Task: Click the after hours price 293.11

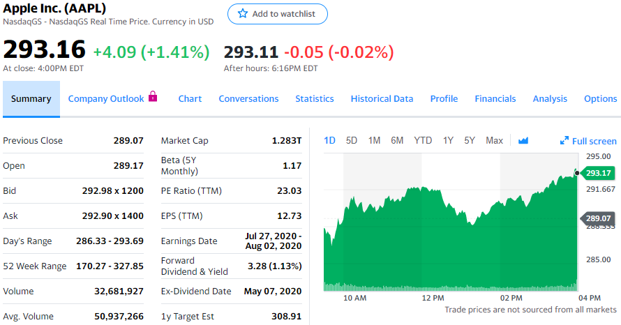Action: tap(251, 52)
